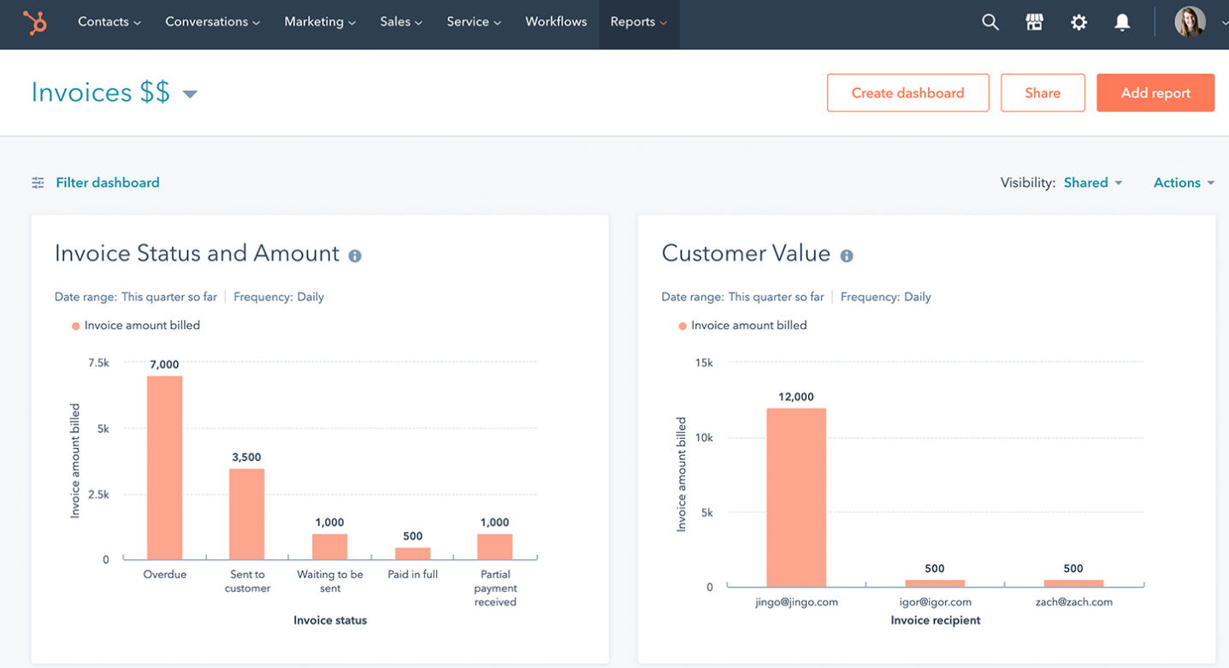Click the HubSpot sprocket logo
This screenshot has height=668, width=1229.
click(34, 23)
